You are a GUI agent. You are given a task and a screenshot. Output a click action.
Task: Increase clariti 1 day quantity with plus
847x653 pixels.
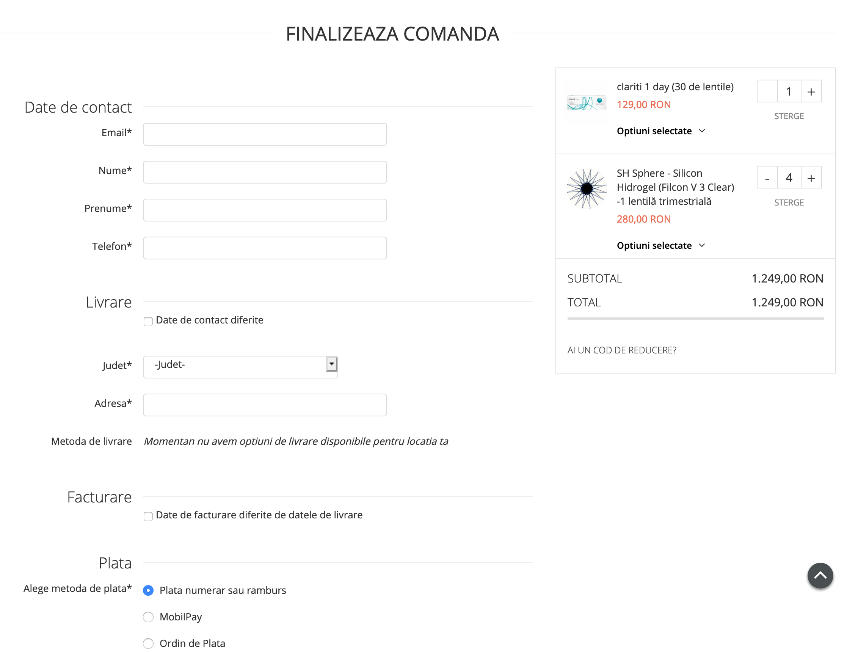[811, 91]
